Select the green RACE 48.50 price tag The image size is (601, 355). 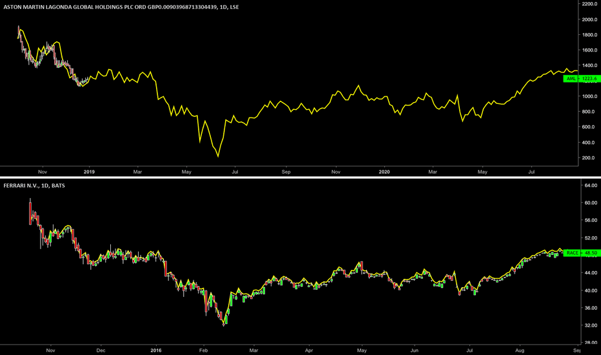click(580, 253)
